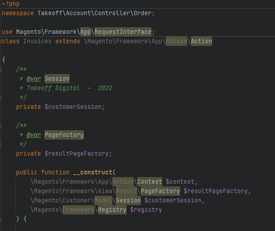The height and width of the screenshot is (231, 275).
Task: Follow the @var tag above Session
Action: point(34,79)
